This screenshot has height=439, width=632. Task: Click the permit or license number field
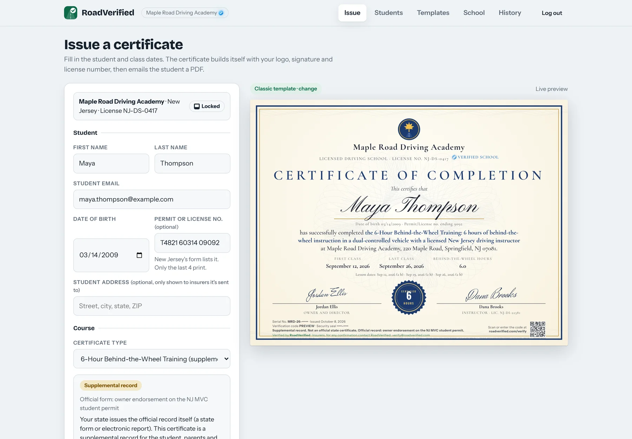tap(192, 243)
